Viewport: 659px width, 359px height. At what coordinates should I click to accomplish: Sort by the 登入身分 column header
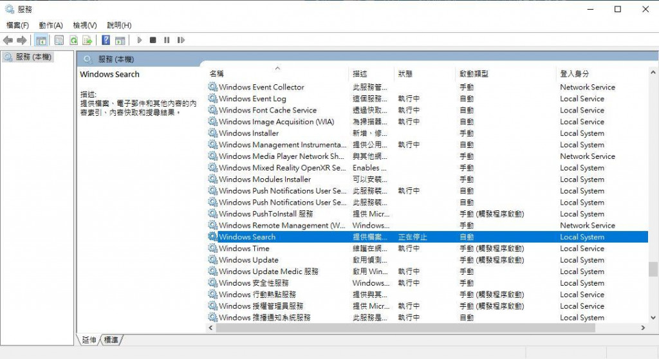click(x=602, y=73)
